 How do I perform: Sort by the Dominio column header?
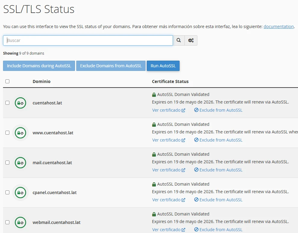[x=42, y=81]
